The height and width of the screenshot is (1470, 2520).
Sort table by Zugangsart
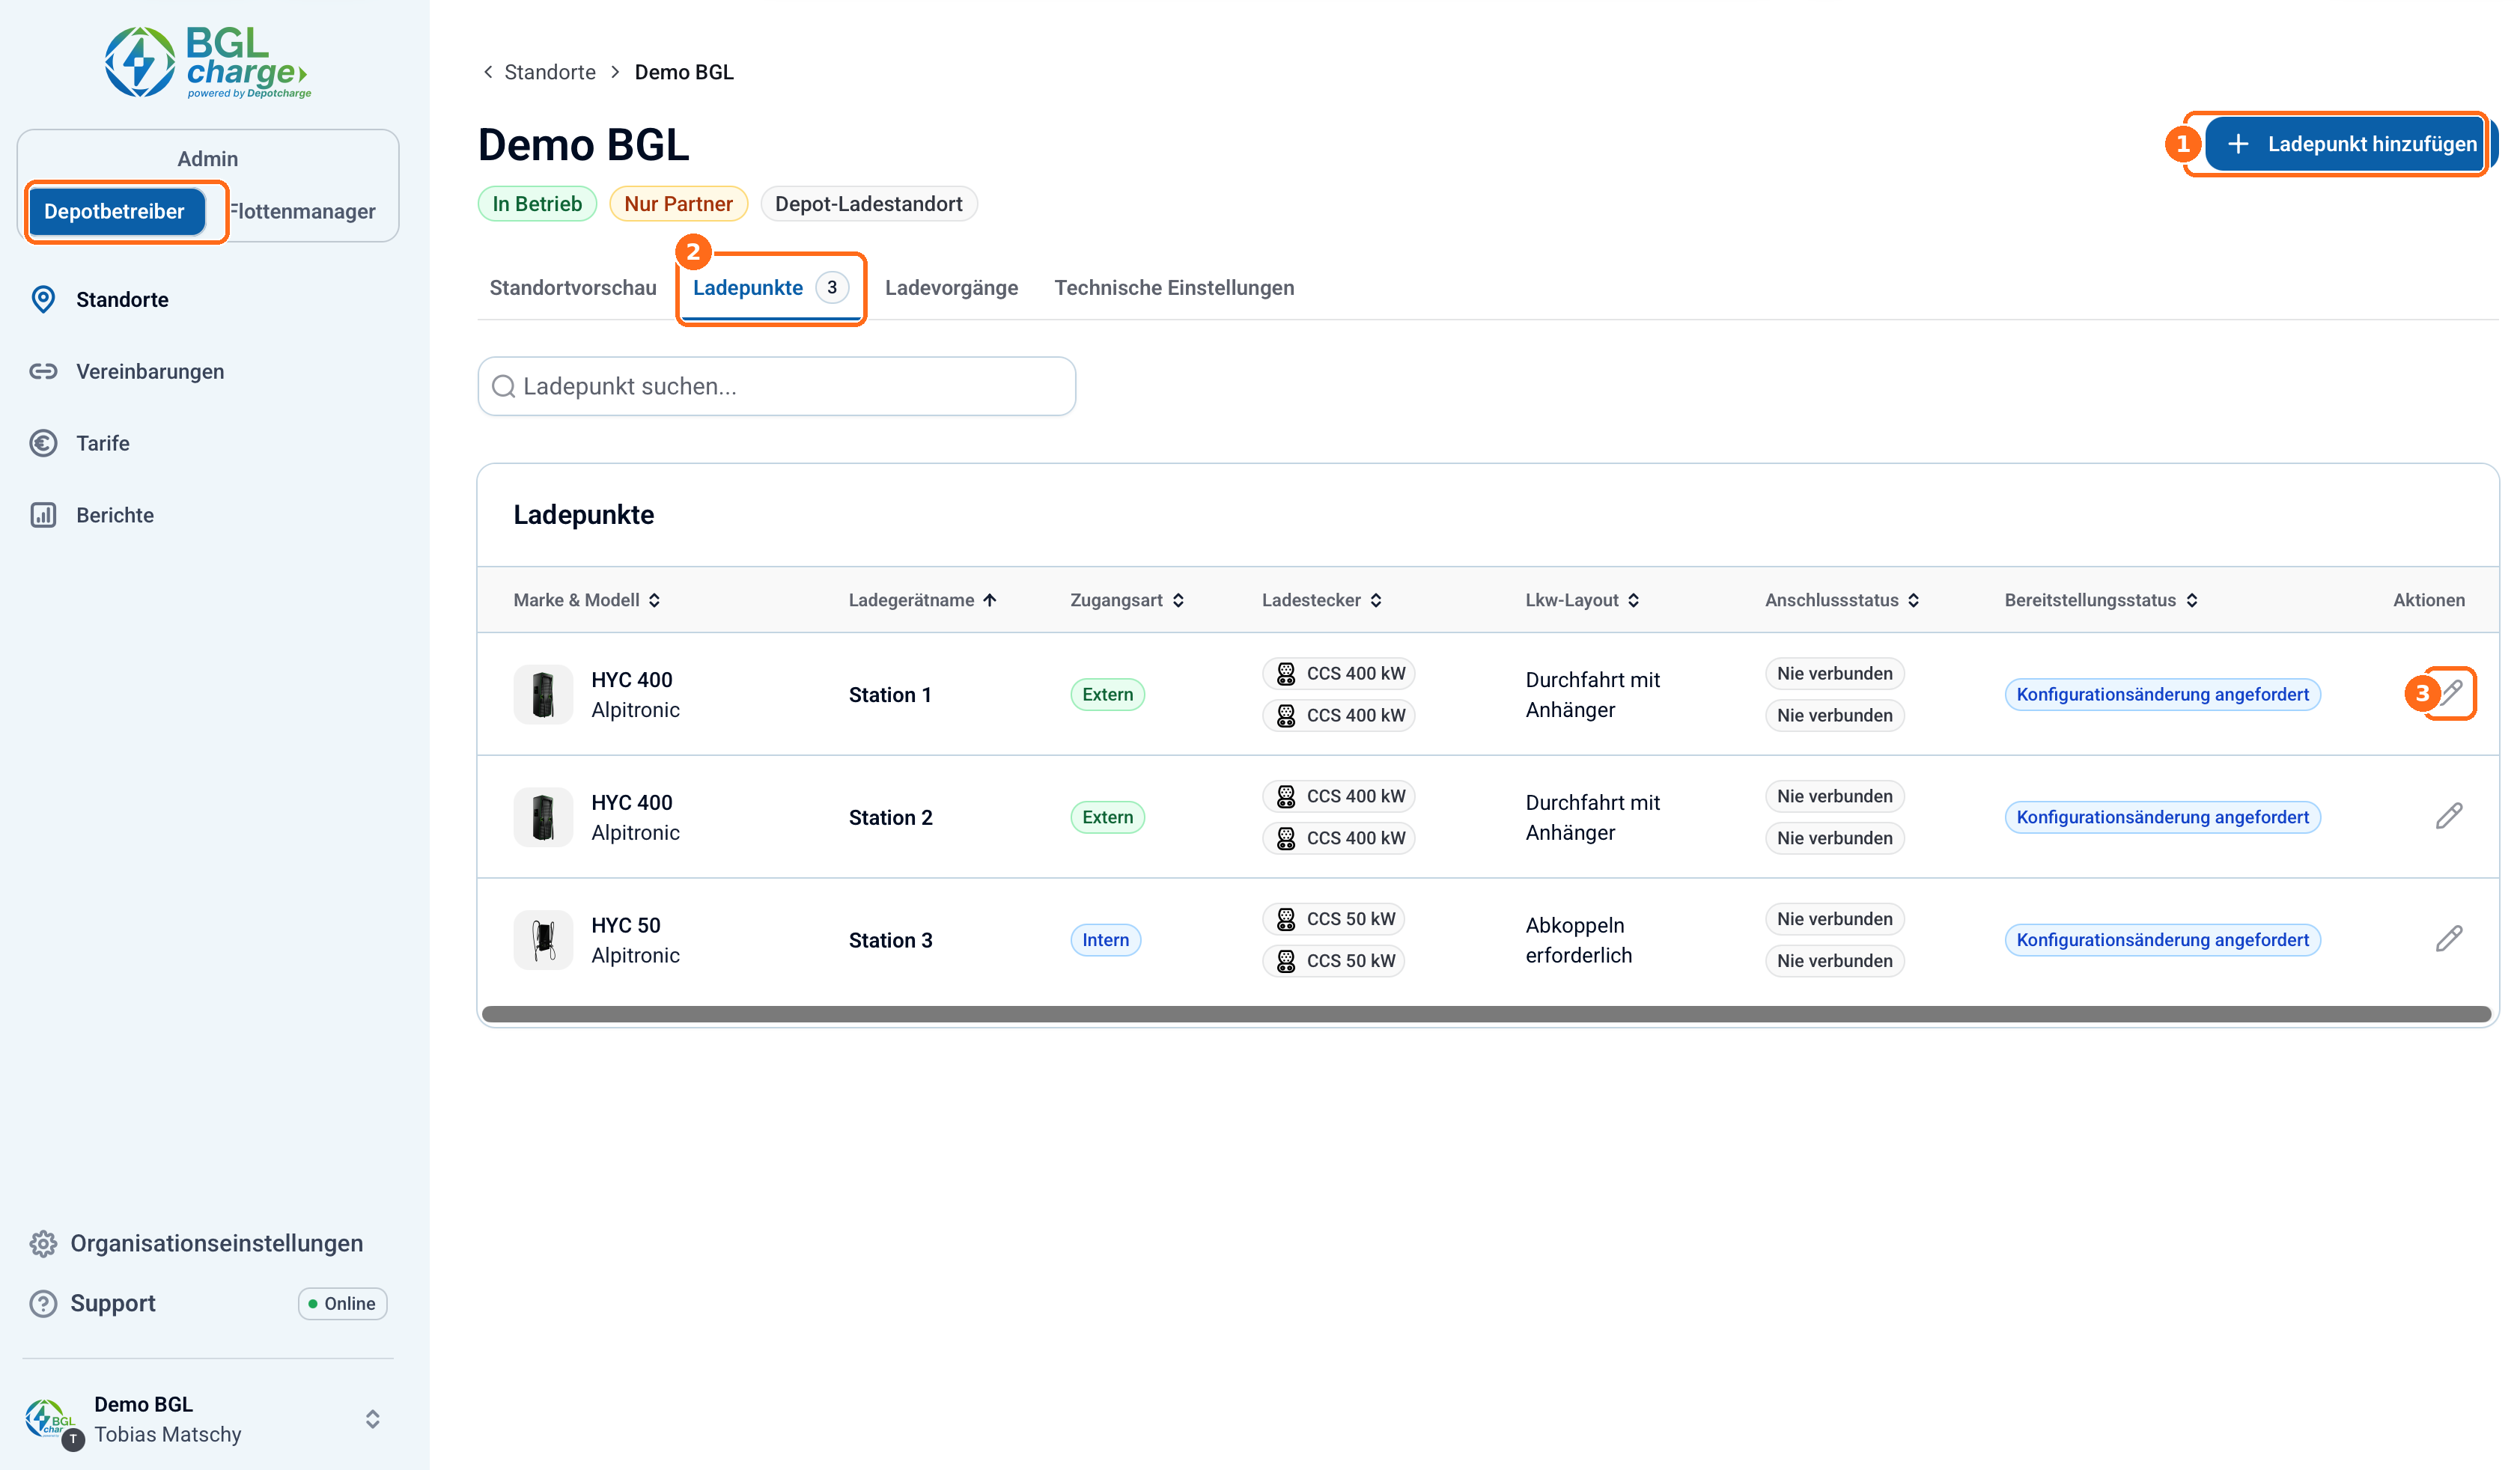pos(1128,600)
